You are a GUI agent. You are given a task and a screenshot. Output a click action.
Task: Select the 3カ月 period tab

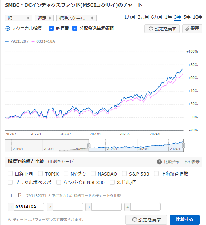(x=143, y=17)
